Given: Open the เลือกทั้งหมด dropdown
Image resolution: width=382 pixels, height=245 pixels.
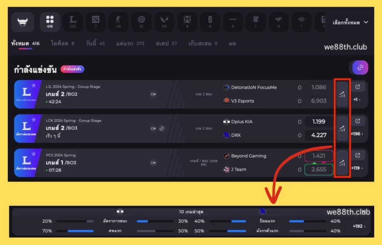Looking at the screenshot, I should tap(350, 22).
